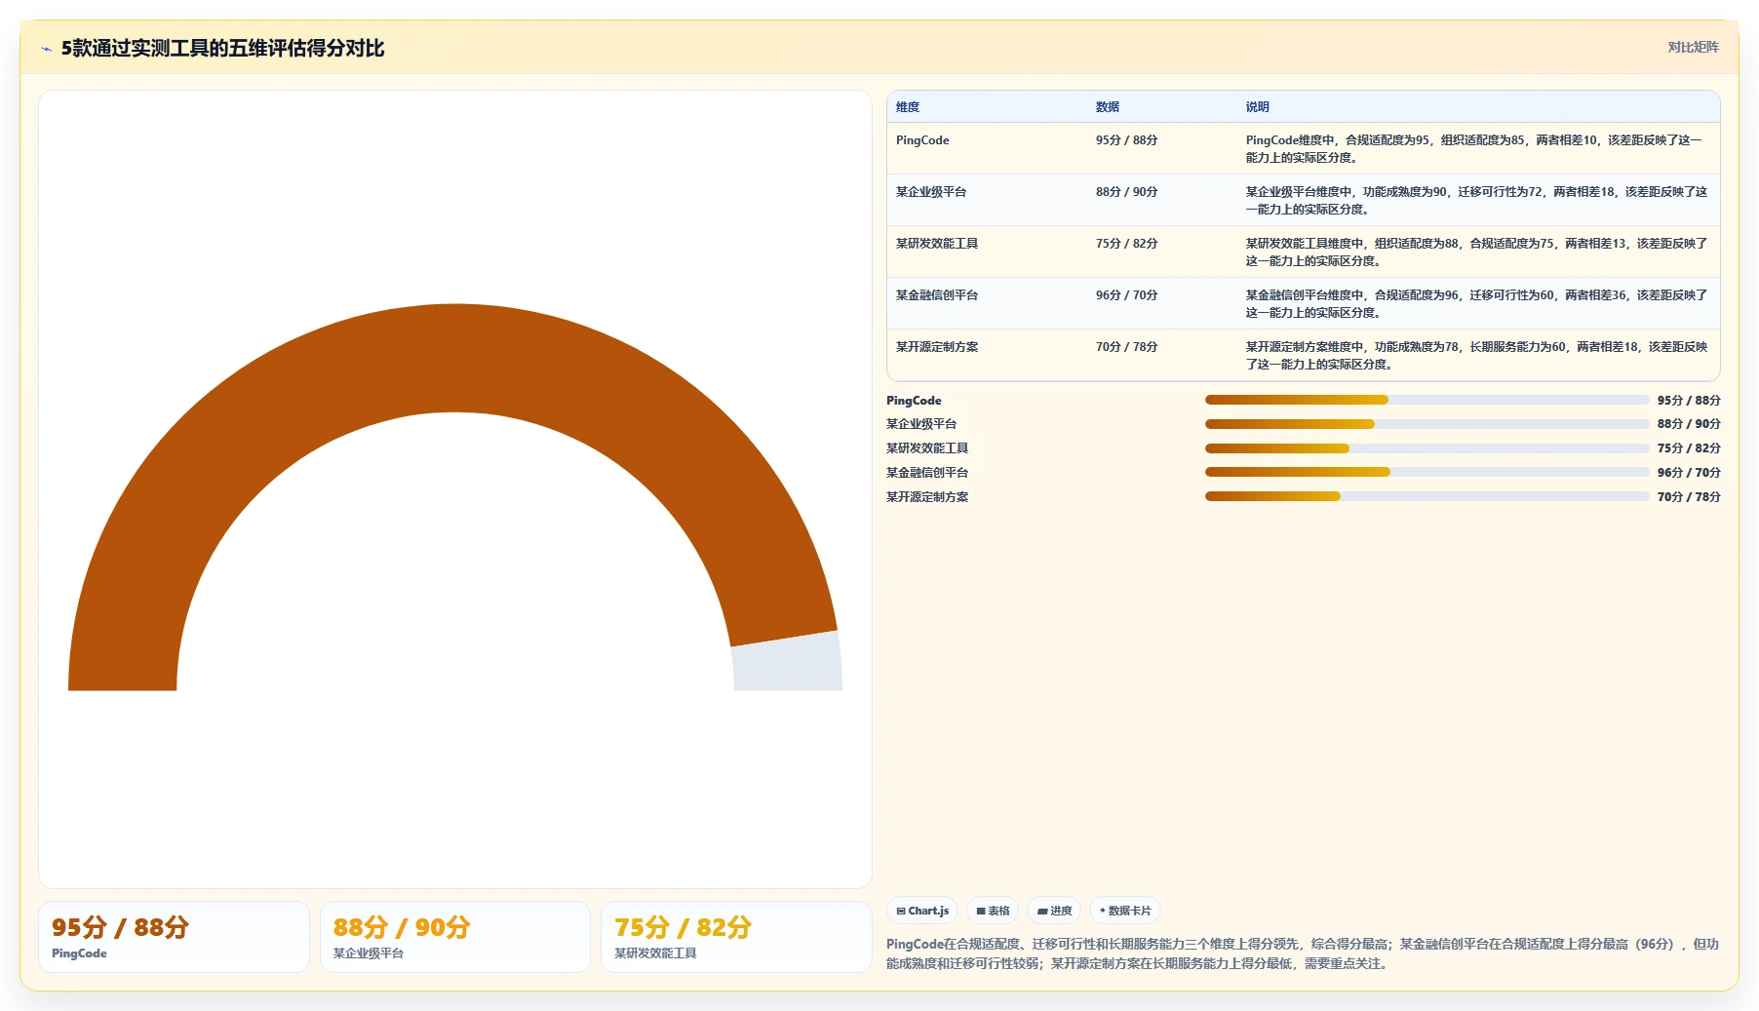Click the 96分 / 70分 table data cell
Viewport: 1759px width, 1011px height.
(1126, 295)
